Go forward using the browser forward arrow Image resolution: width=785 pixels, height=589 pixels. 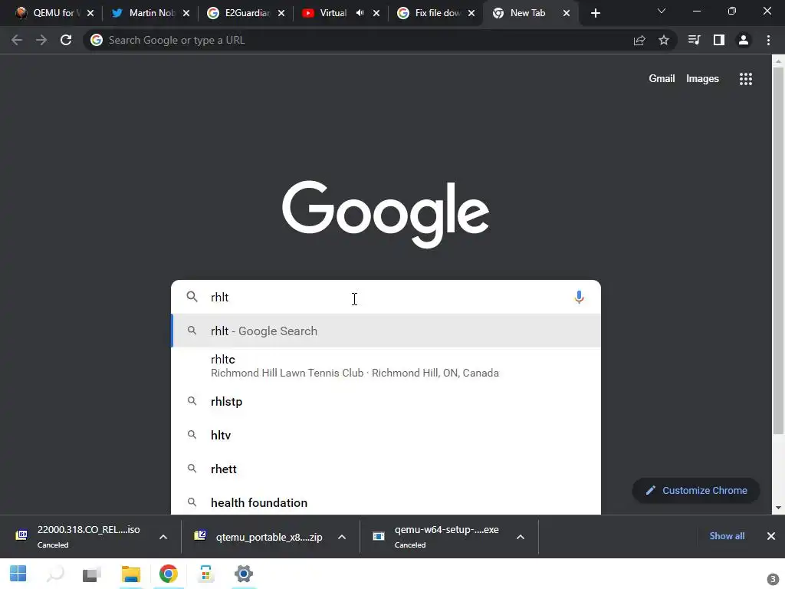point(41,40)
